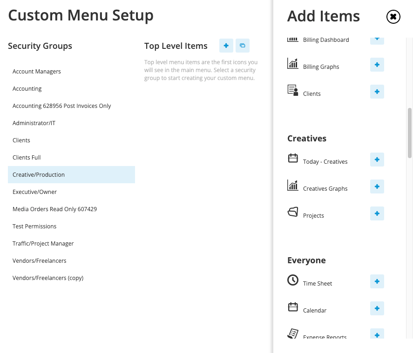Select Vendors/Freelancers (copy) group

click(71, 278)
